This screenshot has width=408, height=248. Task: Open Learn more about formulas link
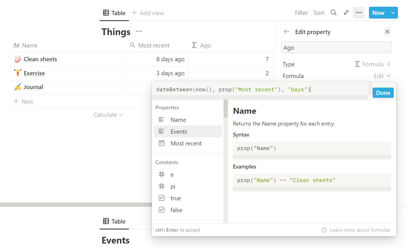click(x=360, y=230)
